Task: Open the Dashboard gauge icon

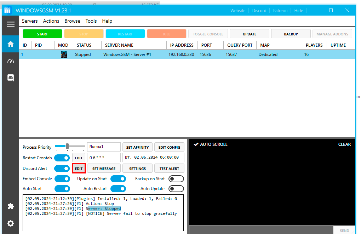Action: tap(11, 61)
